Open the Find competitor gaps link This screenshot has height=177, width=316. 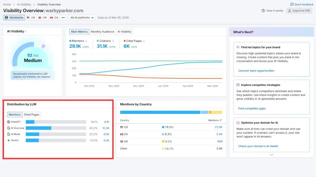tap(252, 108)
